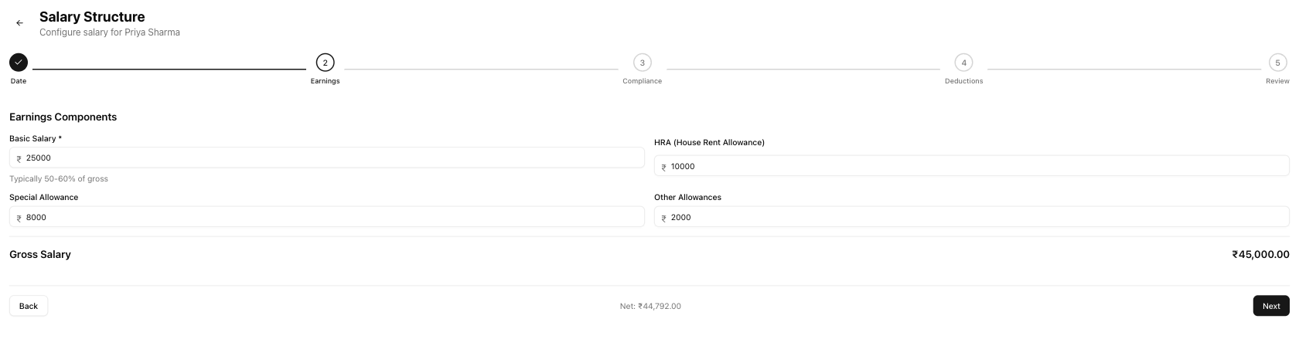
Task: Click the rupee icon in Basic Salary
Action: click(19, 158)
